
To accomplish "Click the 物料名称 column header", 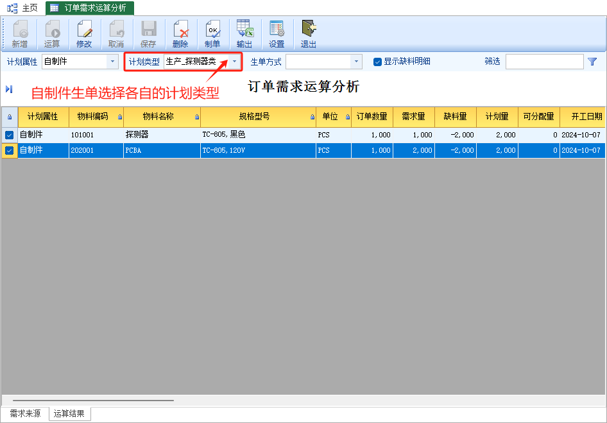I will (162, 117).
